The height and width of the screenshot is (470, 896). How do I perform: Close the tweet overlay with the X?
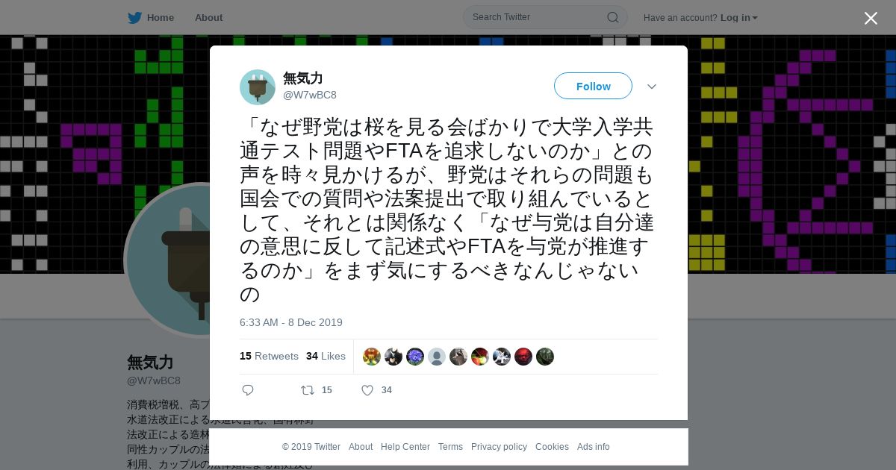pos(871,18)
